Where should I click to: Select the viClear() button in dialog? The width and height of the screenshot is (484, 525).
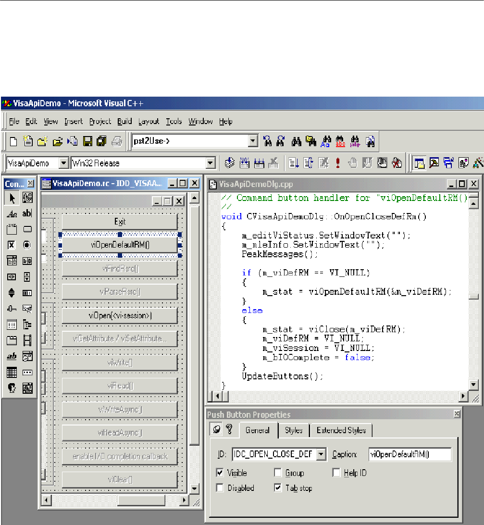coord(120,479)
